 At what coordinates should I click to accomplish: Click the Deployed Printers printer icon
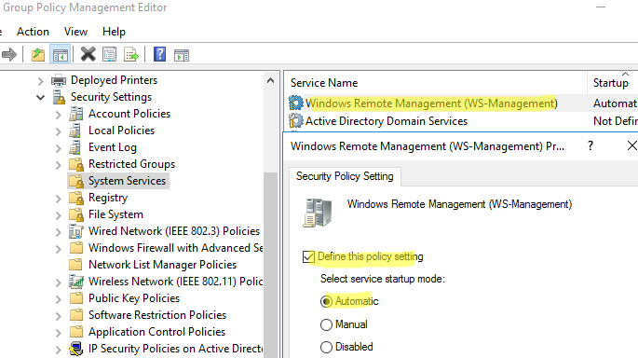(59, 80)
